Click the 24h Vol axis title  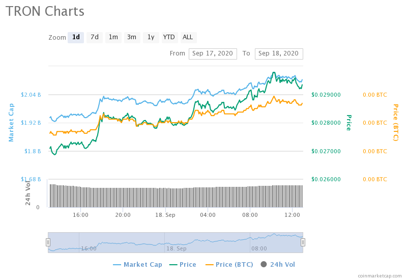coord(28,193)
